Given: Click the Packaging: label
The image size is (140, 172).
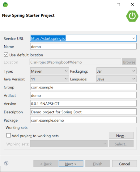Looking at the screenshot, I should coord(79,71).
